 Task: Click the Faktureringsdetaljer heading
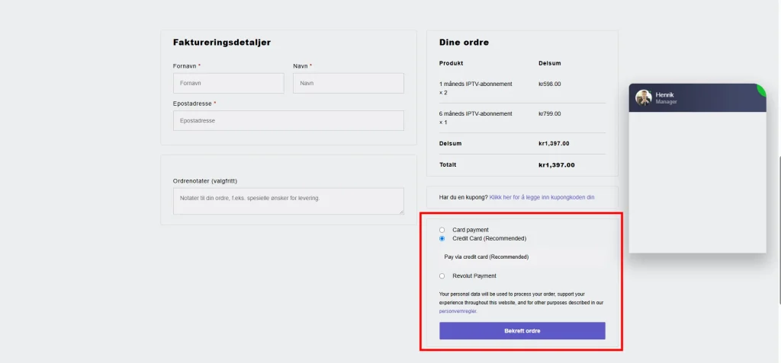pos(222,43)
